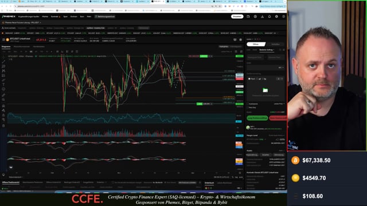Click the red Short Position öffnen button

278,118
